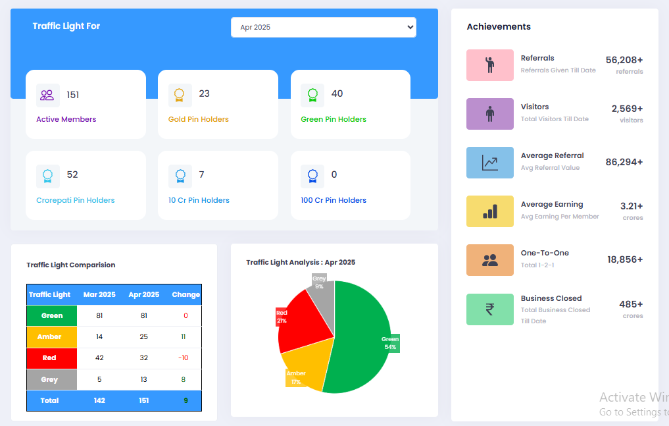This screenshot has width=669, height=426.
Task: Click the Active Members label
Action: [66, 119]
